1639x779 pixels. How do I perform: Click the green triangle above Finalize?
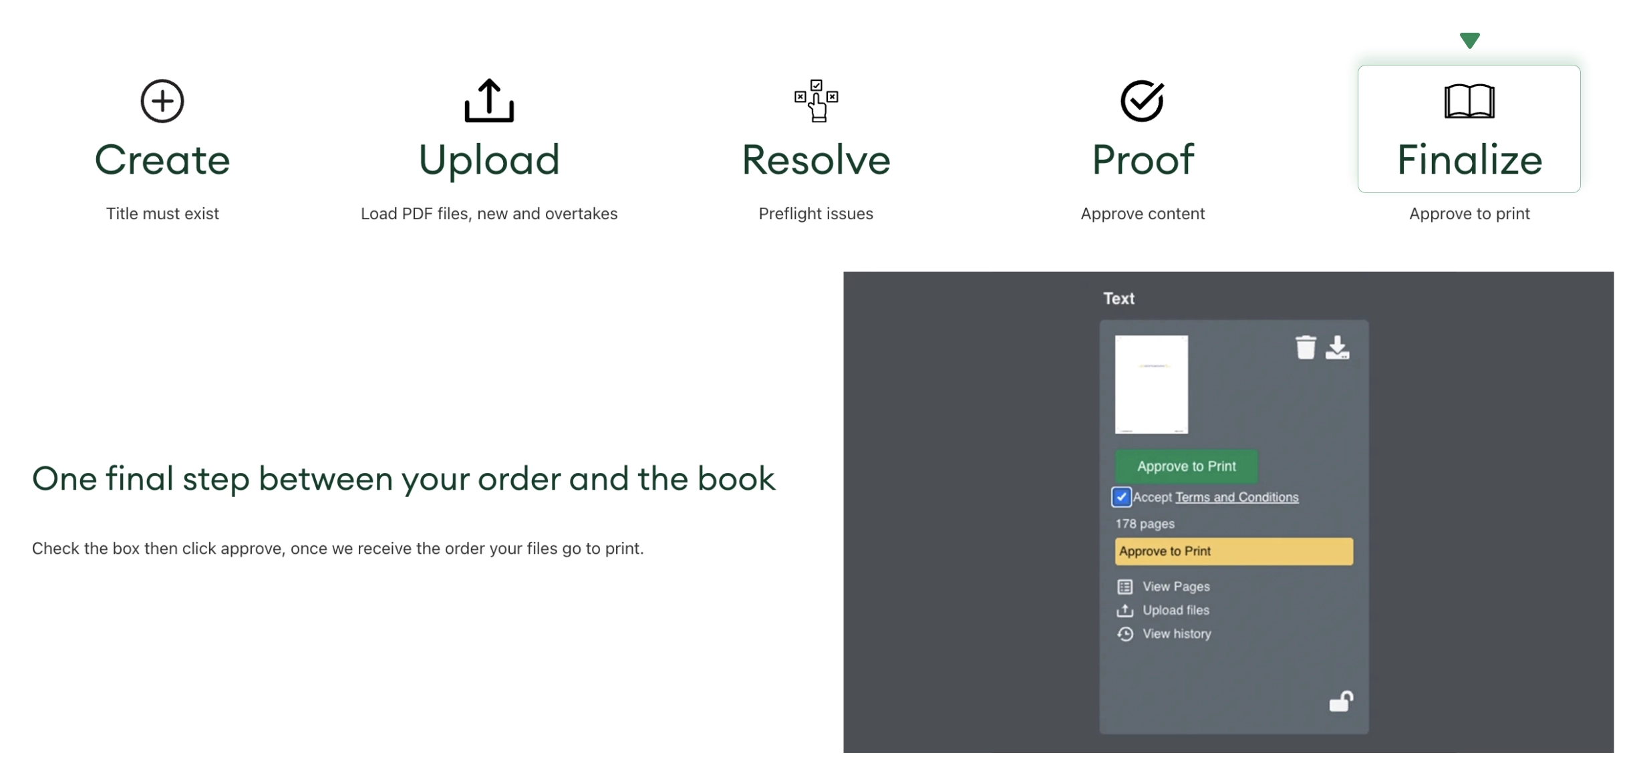point(1469,40)
